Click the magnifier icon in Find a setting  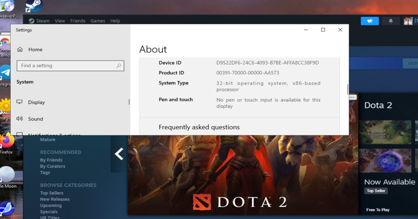[x=119, y=66]
